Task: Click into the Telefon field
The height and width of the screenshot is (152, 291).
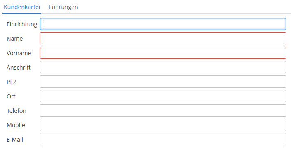Action: coord(163,110)
